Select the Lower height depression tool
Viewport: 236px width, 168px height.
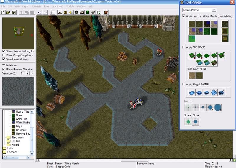pos(199,93)
